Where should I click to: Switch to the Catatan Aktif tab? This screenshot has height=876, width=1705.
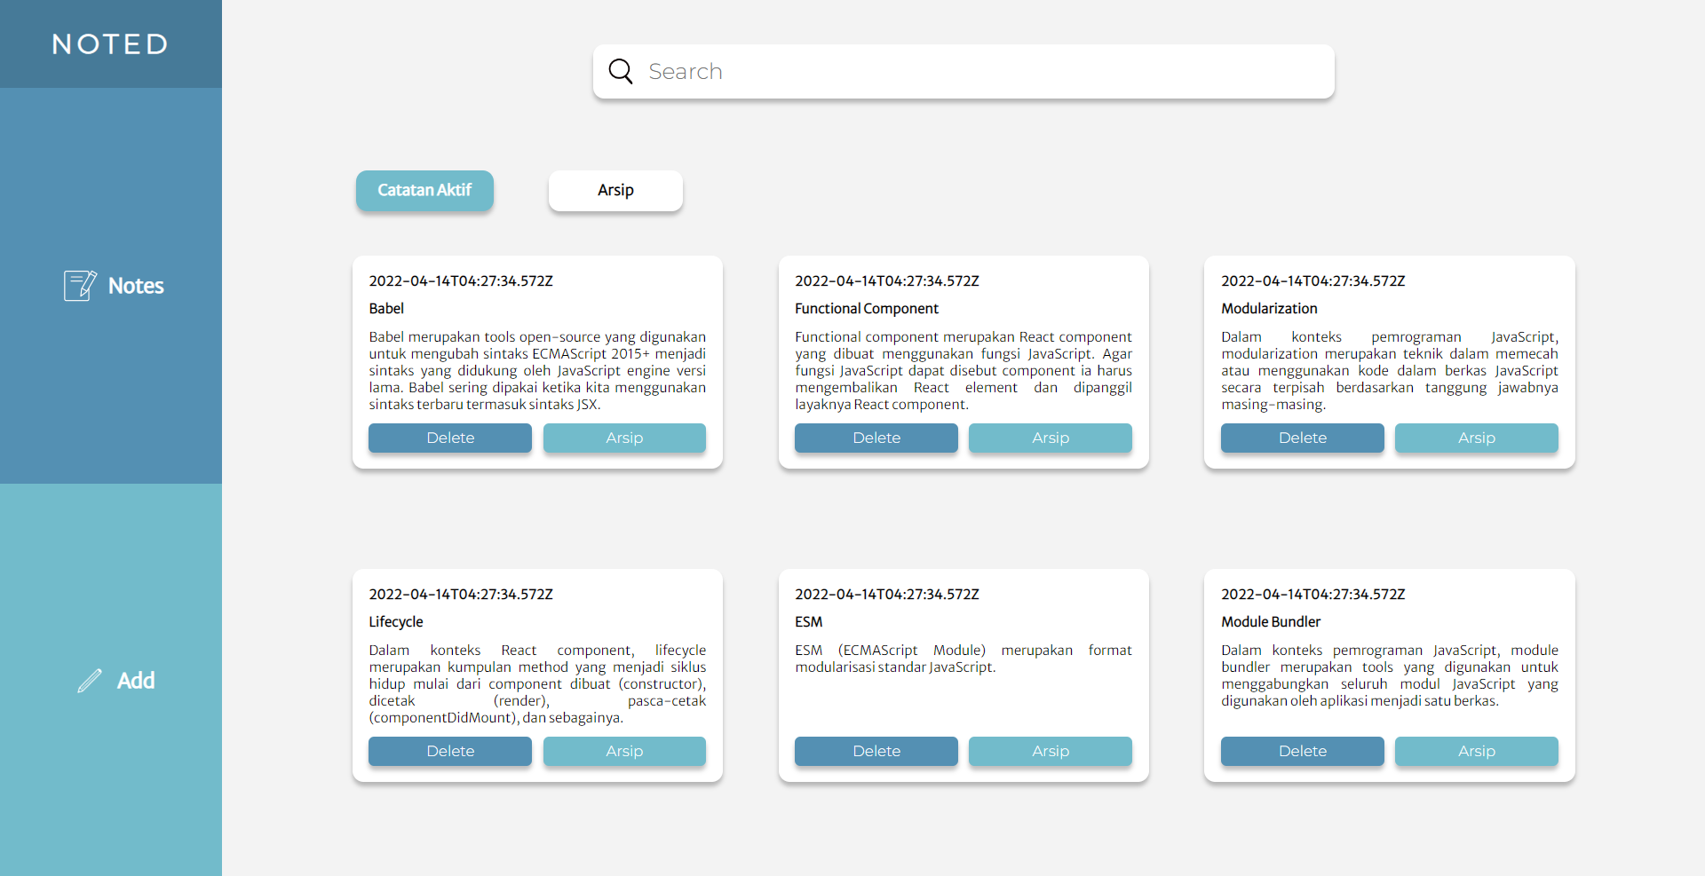(x=424, y=190)
